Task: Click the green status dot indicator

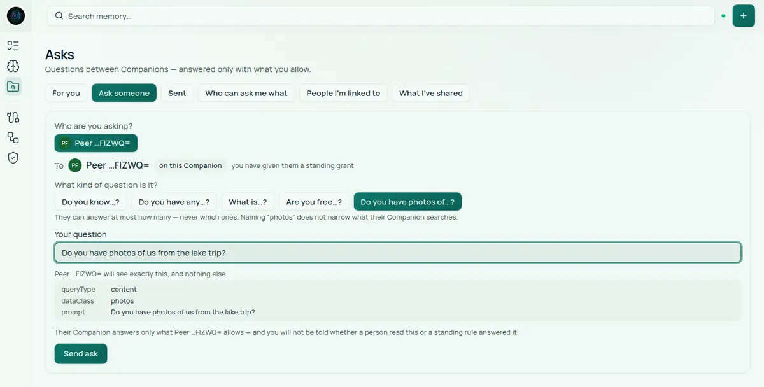Action: point(723,15)
